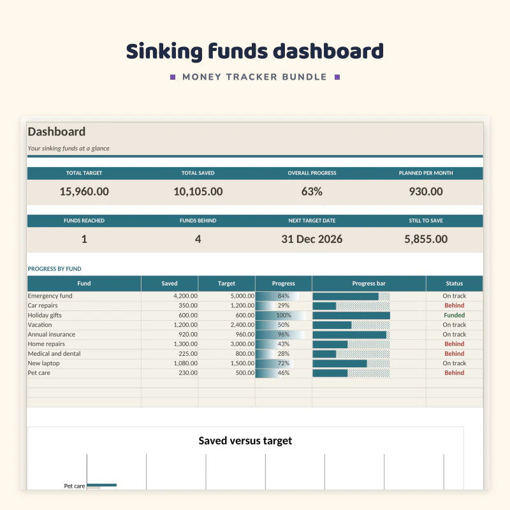The width and height of the screenshot is (510, 510).
Task: Click Planned Per Month value 930.00
Action: (426, 192)
